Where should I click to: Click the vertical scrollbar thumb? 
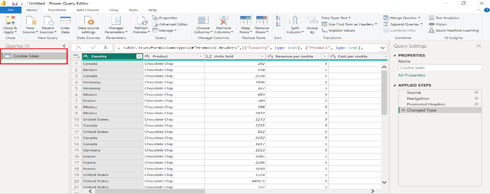coord(384,93)
